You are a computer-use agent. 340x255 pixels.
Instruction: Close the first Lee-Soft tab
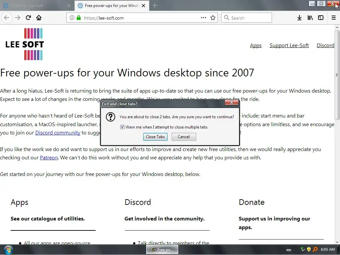[69, 6]
